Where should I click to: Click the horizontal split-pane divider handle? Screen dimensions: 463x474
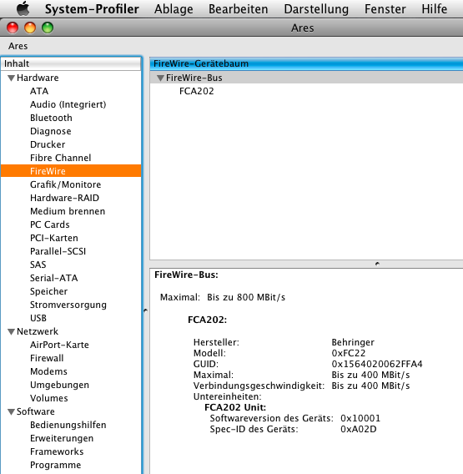tap(377, 264)
